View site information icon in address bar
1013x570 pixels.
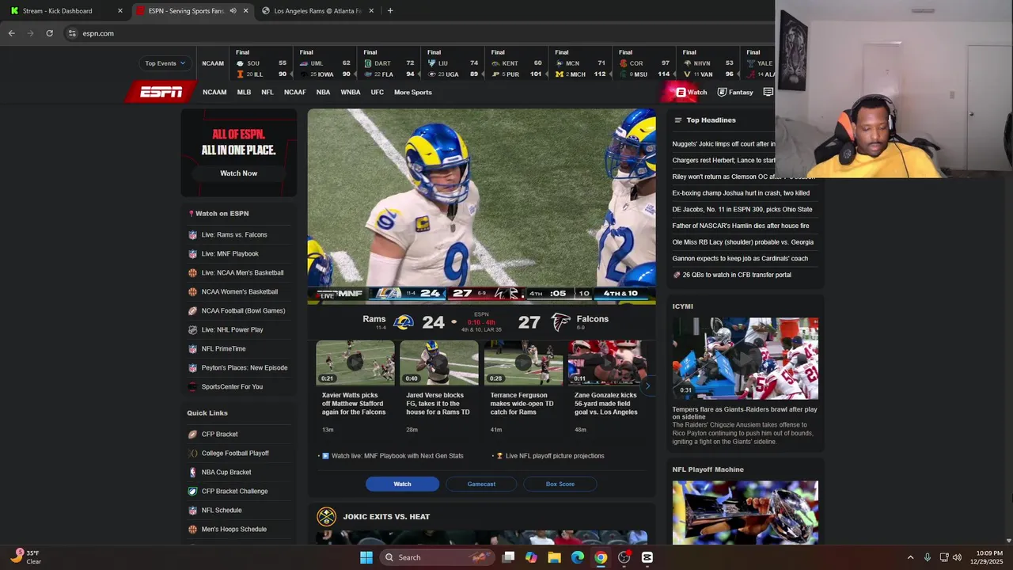coord(72,33)
